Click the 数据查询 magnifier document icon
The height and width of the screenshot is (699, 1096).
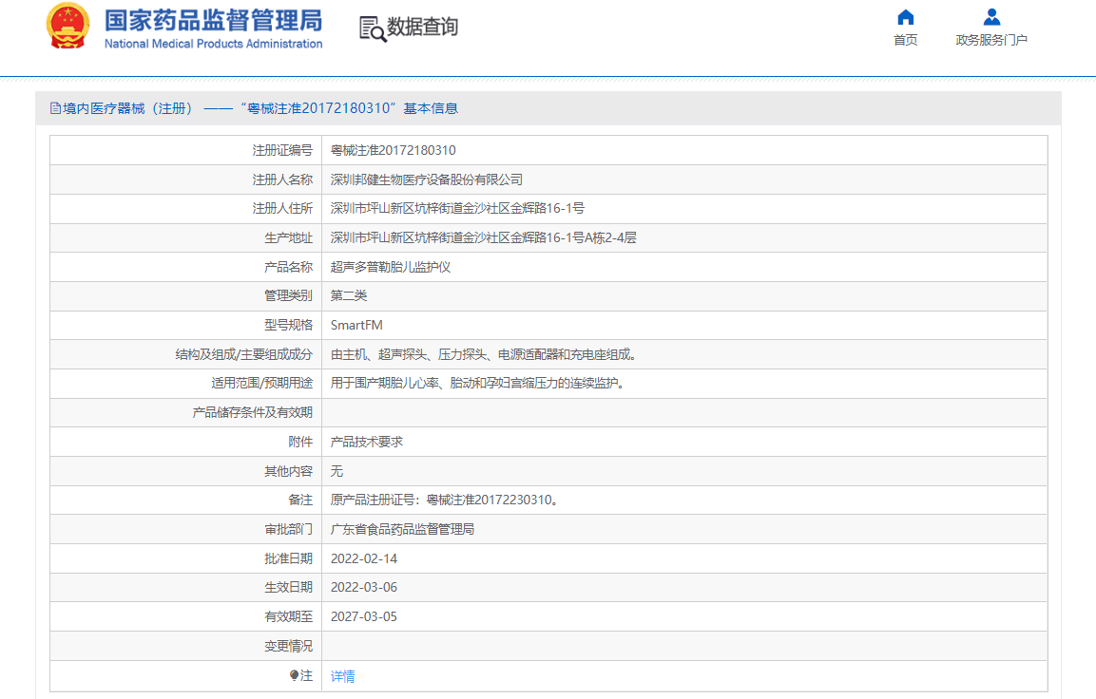(372, 28)
